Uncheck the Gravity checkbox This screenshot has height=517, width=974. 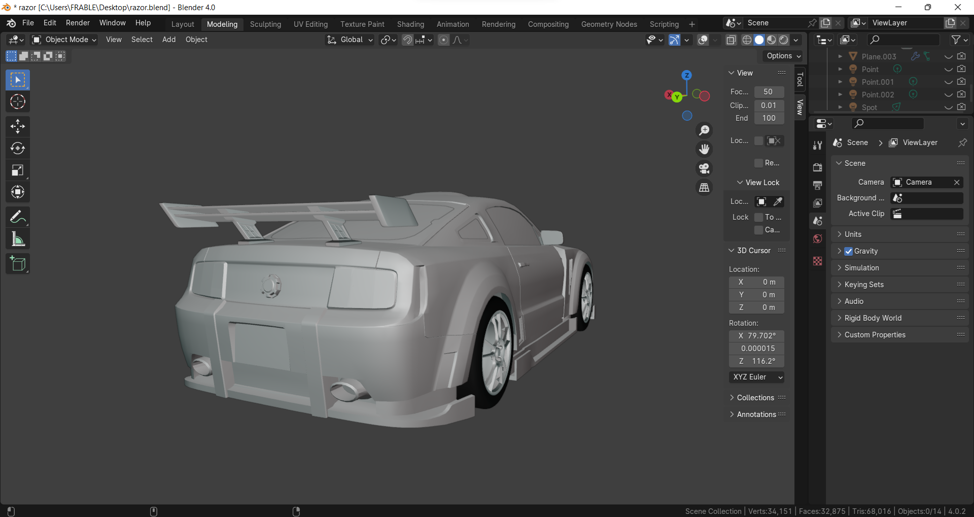point(849,251)
